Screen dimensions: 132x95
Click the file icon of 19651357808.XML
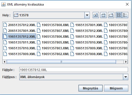pos(39,25)
